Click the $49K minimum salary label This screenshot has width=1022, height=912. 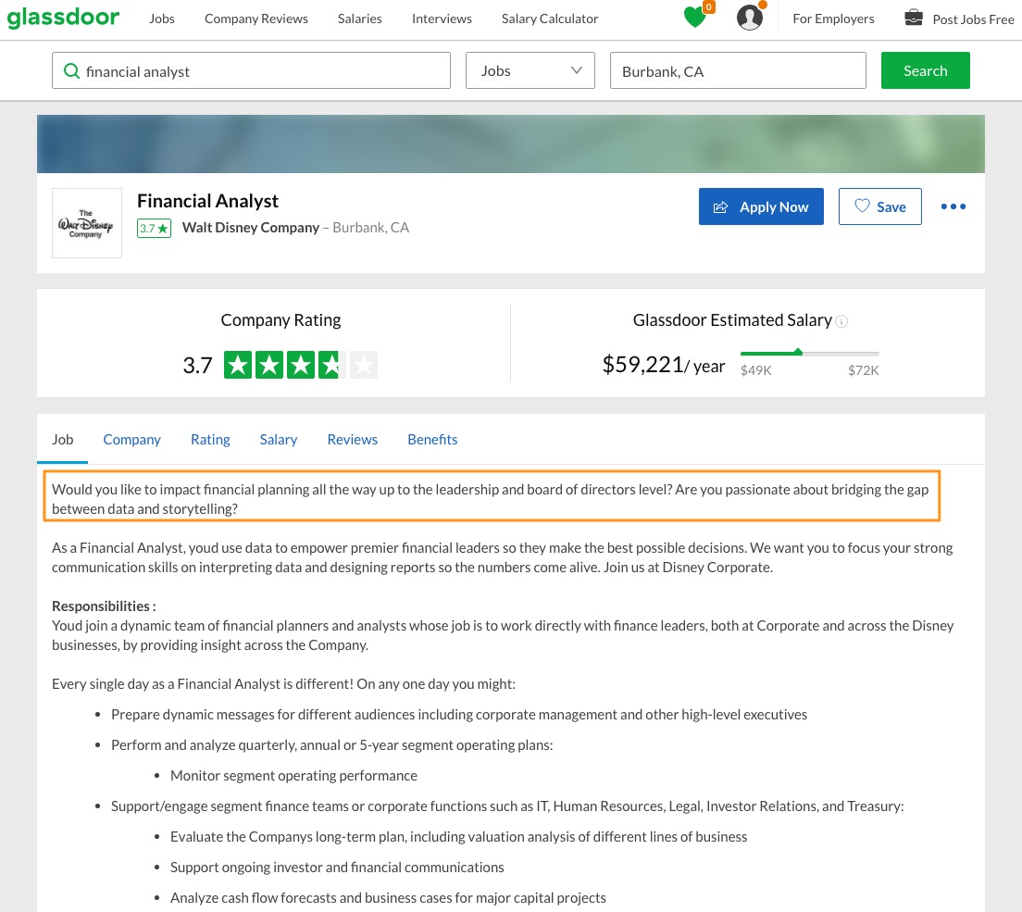(756, 370)
